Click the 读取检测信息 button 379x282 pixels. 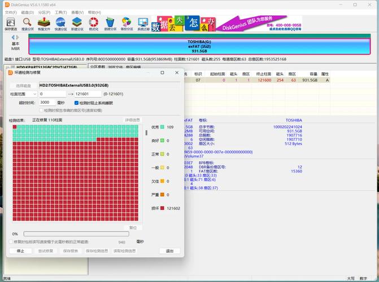click(124, 251)
